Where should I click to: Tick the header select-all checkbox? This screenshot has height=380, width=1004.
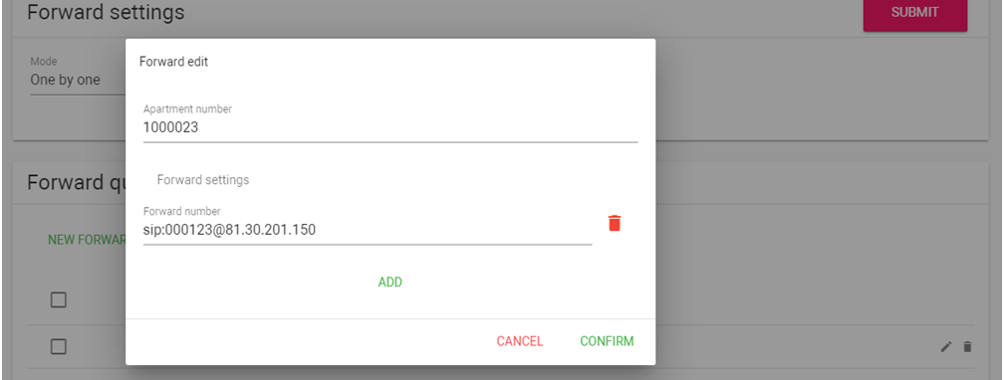58,299
